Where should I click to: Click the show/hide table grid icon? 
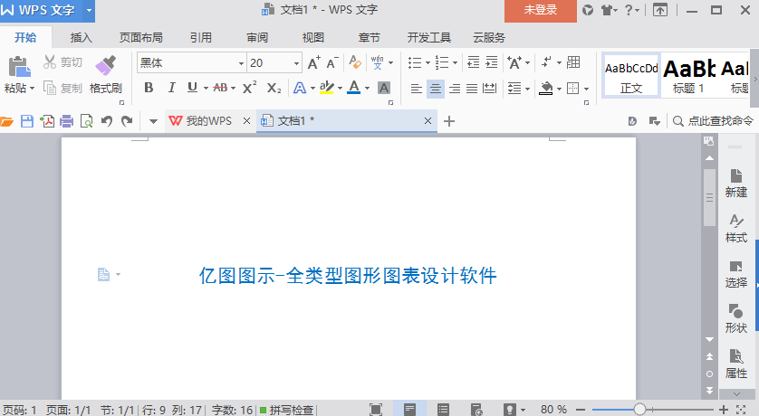point(573,61)
